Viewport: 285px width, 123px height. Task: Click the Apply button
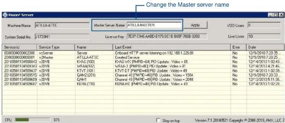click(x=195, y=25)
